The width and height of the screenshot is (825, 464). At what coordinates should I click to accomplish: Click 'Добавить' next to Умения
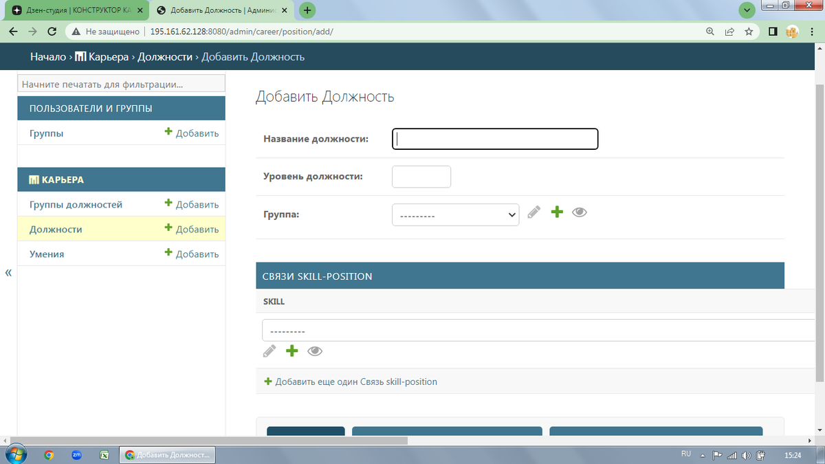tap(192, 254)
